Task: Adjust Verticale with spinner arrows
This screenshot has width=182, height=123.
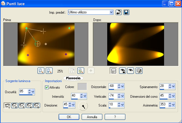Action: pyautogui.click(x=119, y=96)
